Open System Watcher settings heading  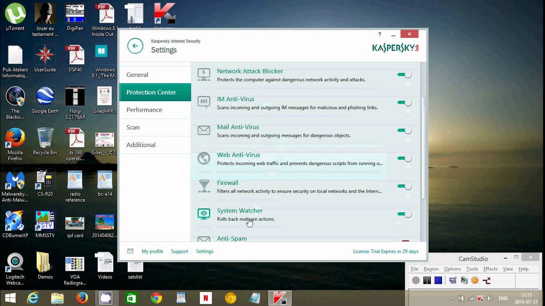click(x=240, y=210)
